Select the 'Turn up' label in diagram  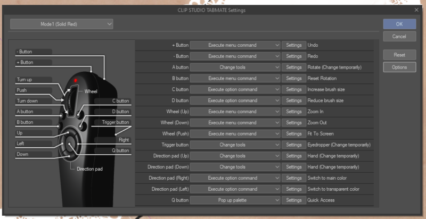(34, 80)
